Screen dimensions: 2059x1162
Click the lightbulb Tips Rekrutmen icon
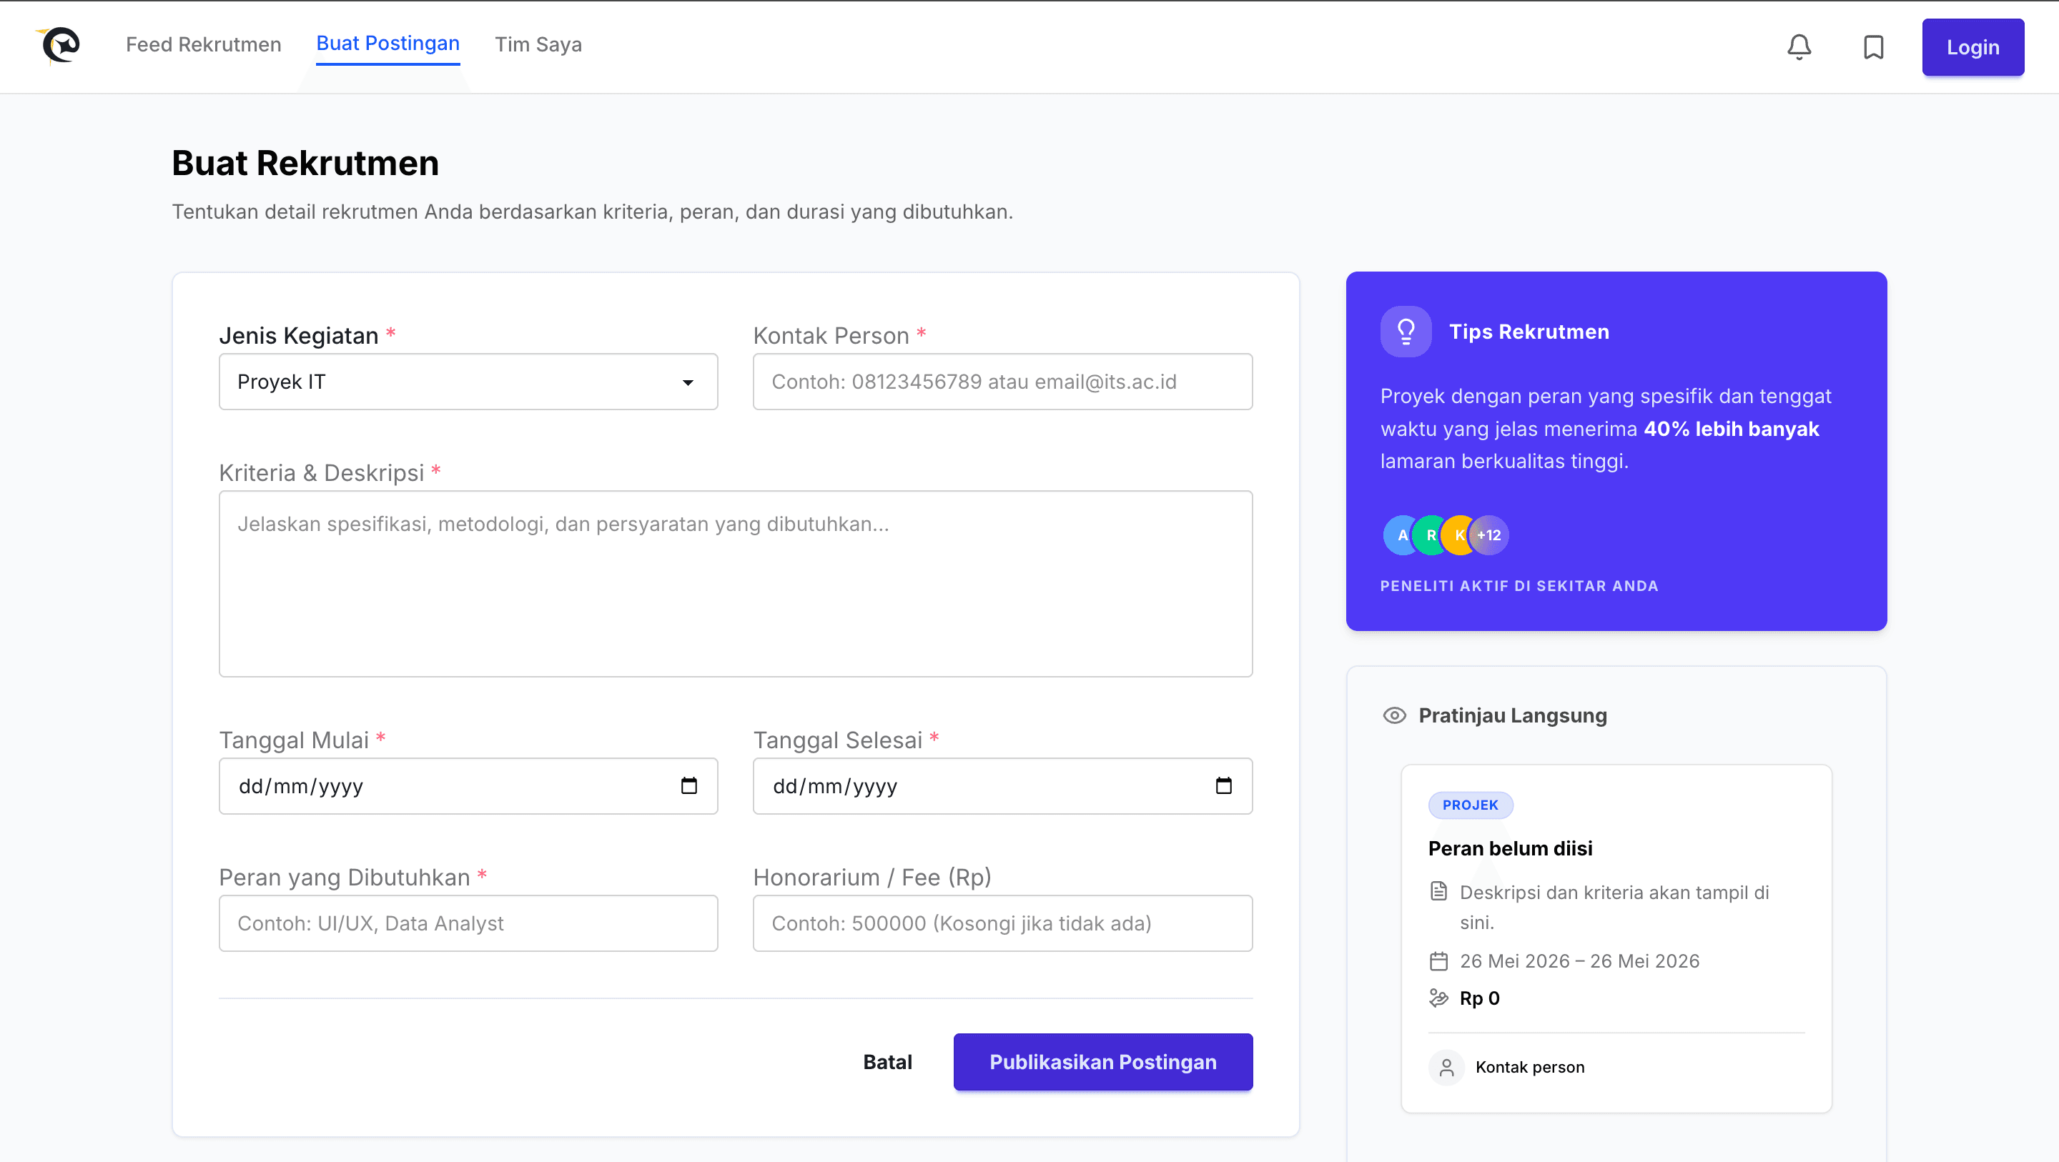1405,331
